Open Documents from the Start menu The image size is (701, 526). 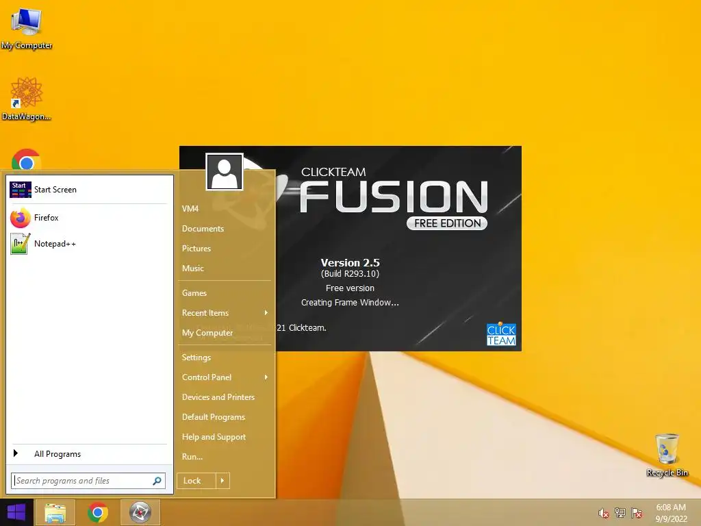pos(203,229)
